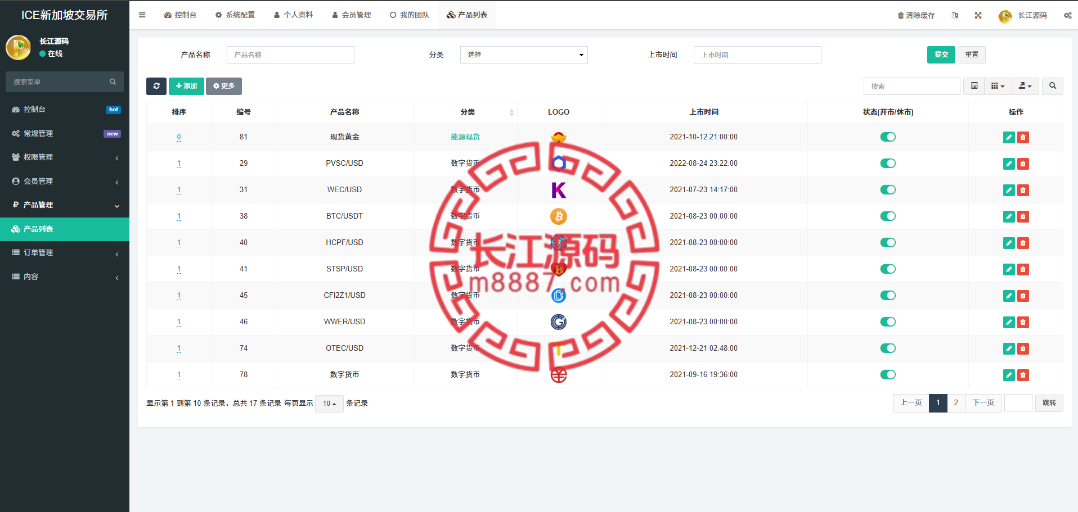Screen dimensions: 1078x512
Task: Click the fullscreen toggle icon
Action: click(x=978, y=16)
